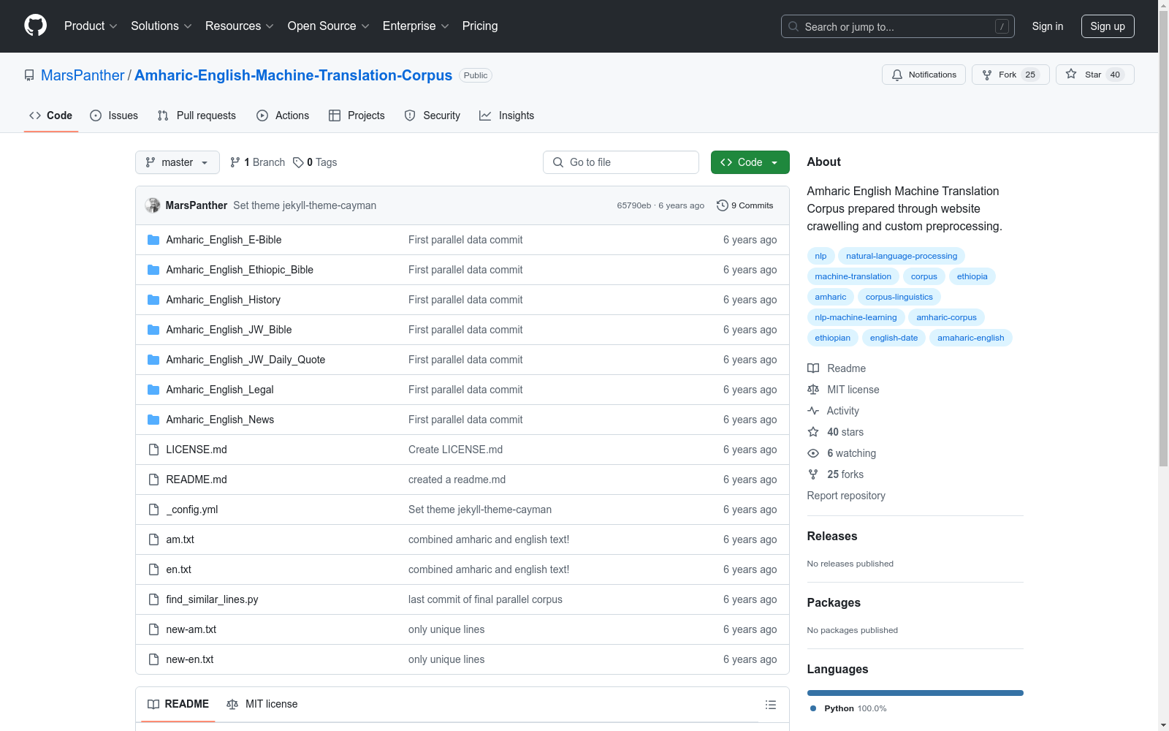Click the Sign in link

tap(1048, 26)
